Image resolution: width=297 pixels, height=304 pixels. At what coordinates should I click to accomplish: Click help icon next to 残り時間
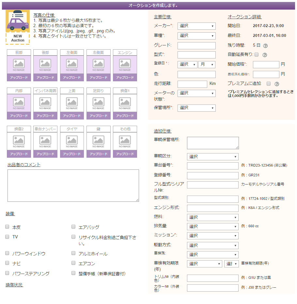[x=265, y=46]
